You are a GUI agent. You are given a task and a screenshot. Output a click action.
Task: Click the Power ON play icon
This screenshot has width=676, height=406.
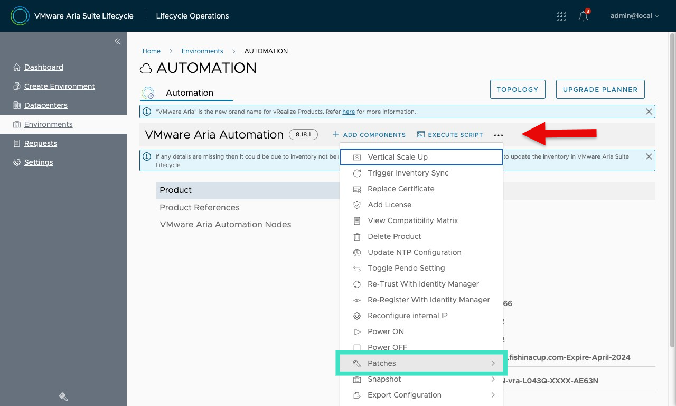[357, 331]
